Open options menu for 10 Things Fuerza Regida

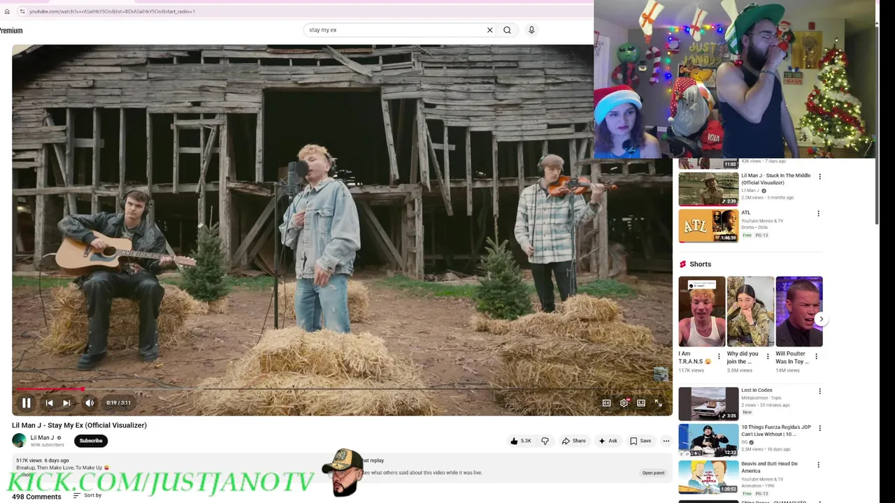(819, 428)
